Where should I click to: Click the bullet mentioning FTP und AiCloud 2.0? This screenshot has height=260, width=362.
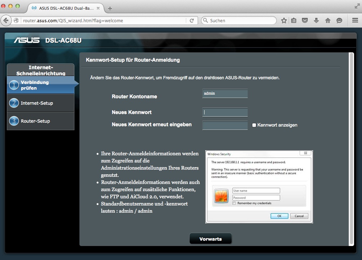click(150, 189)
